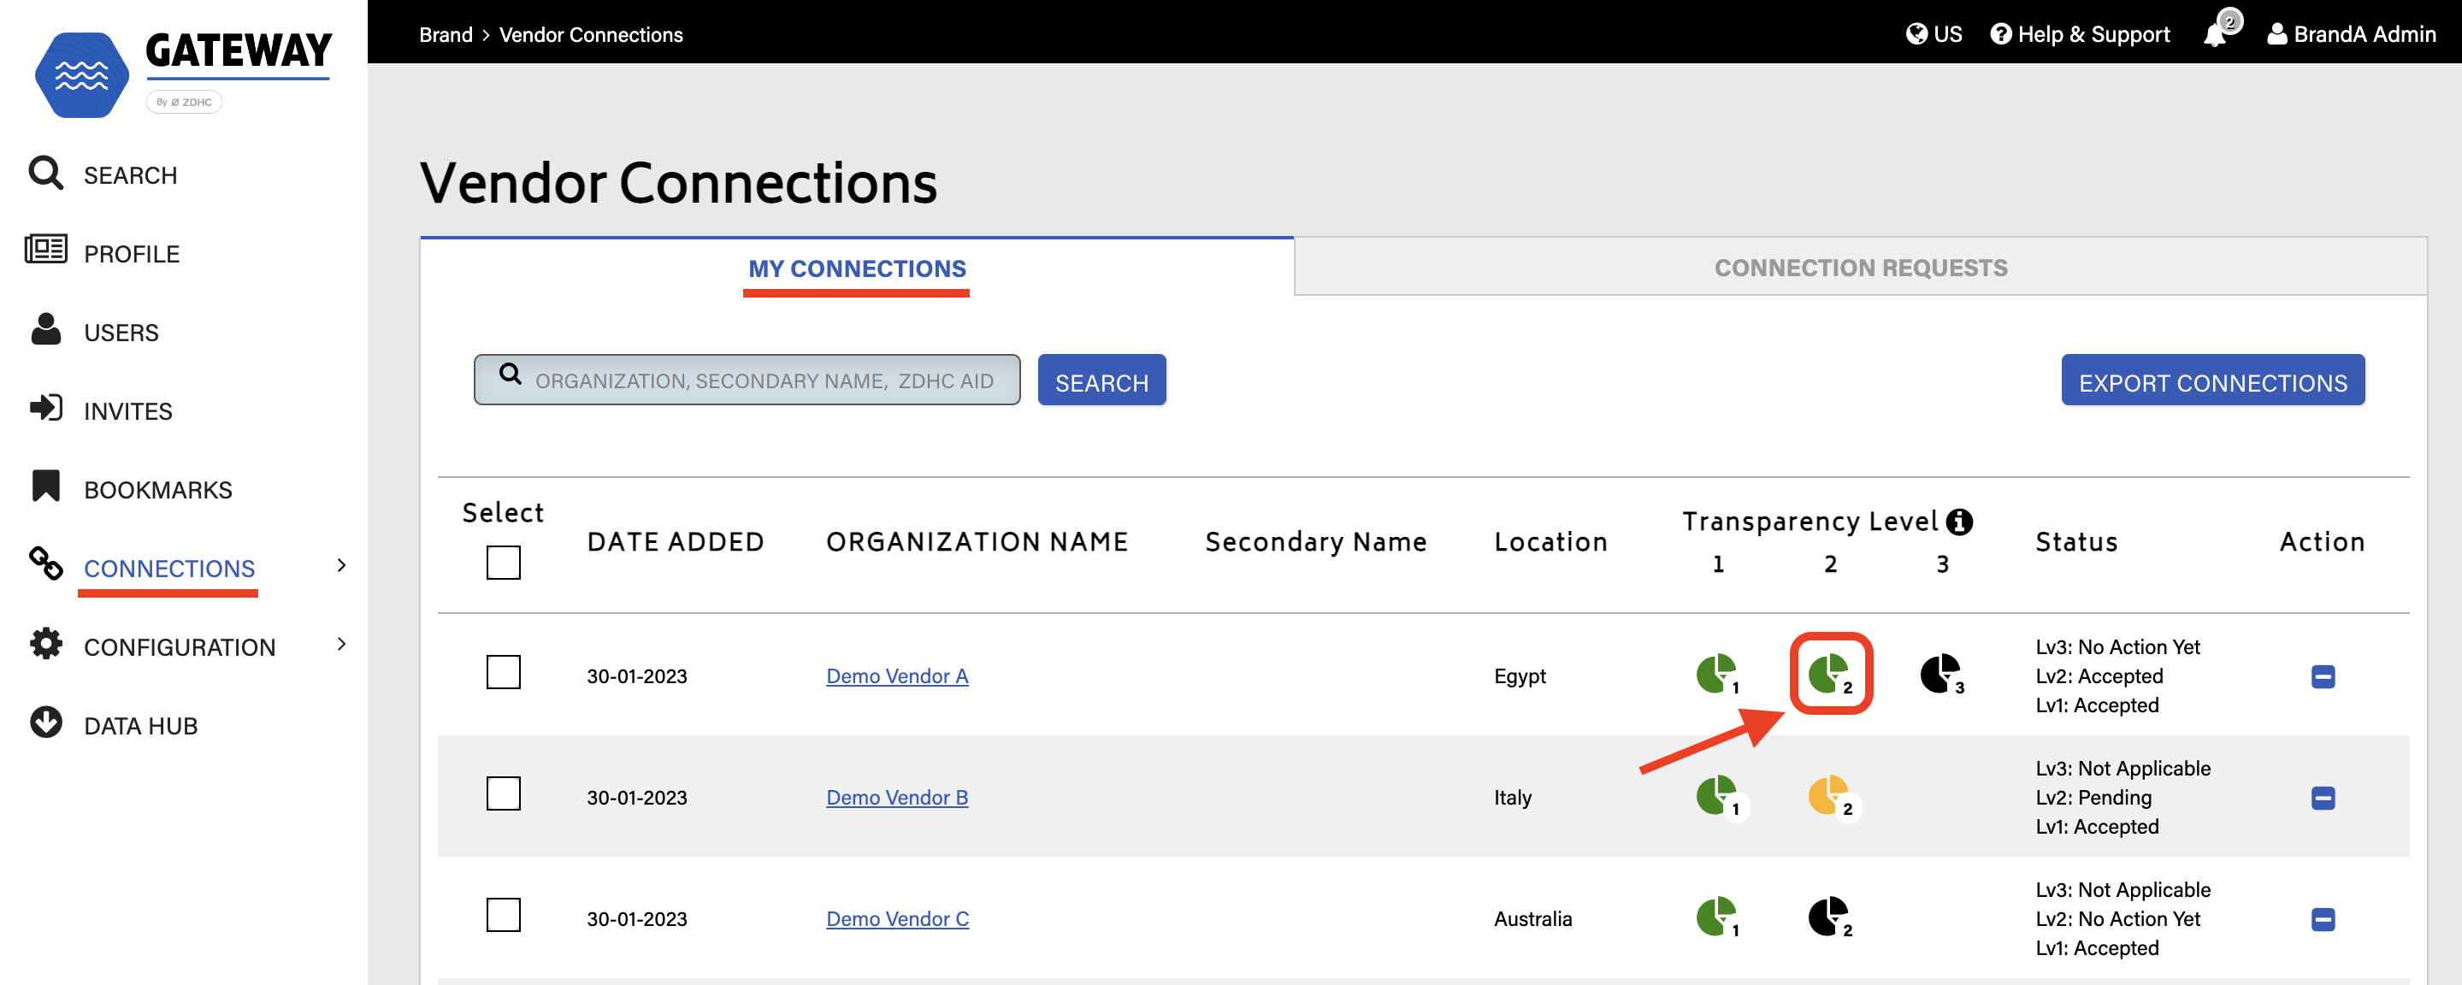Screen dimensions: 2462x985
Task: Open the INVITES sidebar menu label
Action: point(128,410)
